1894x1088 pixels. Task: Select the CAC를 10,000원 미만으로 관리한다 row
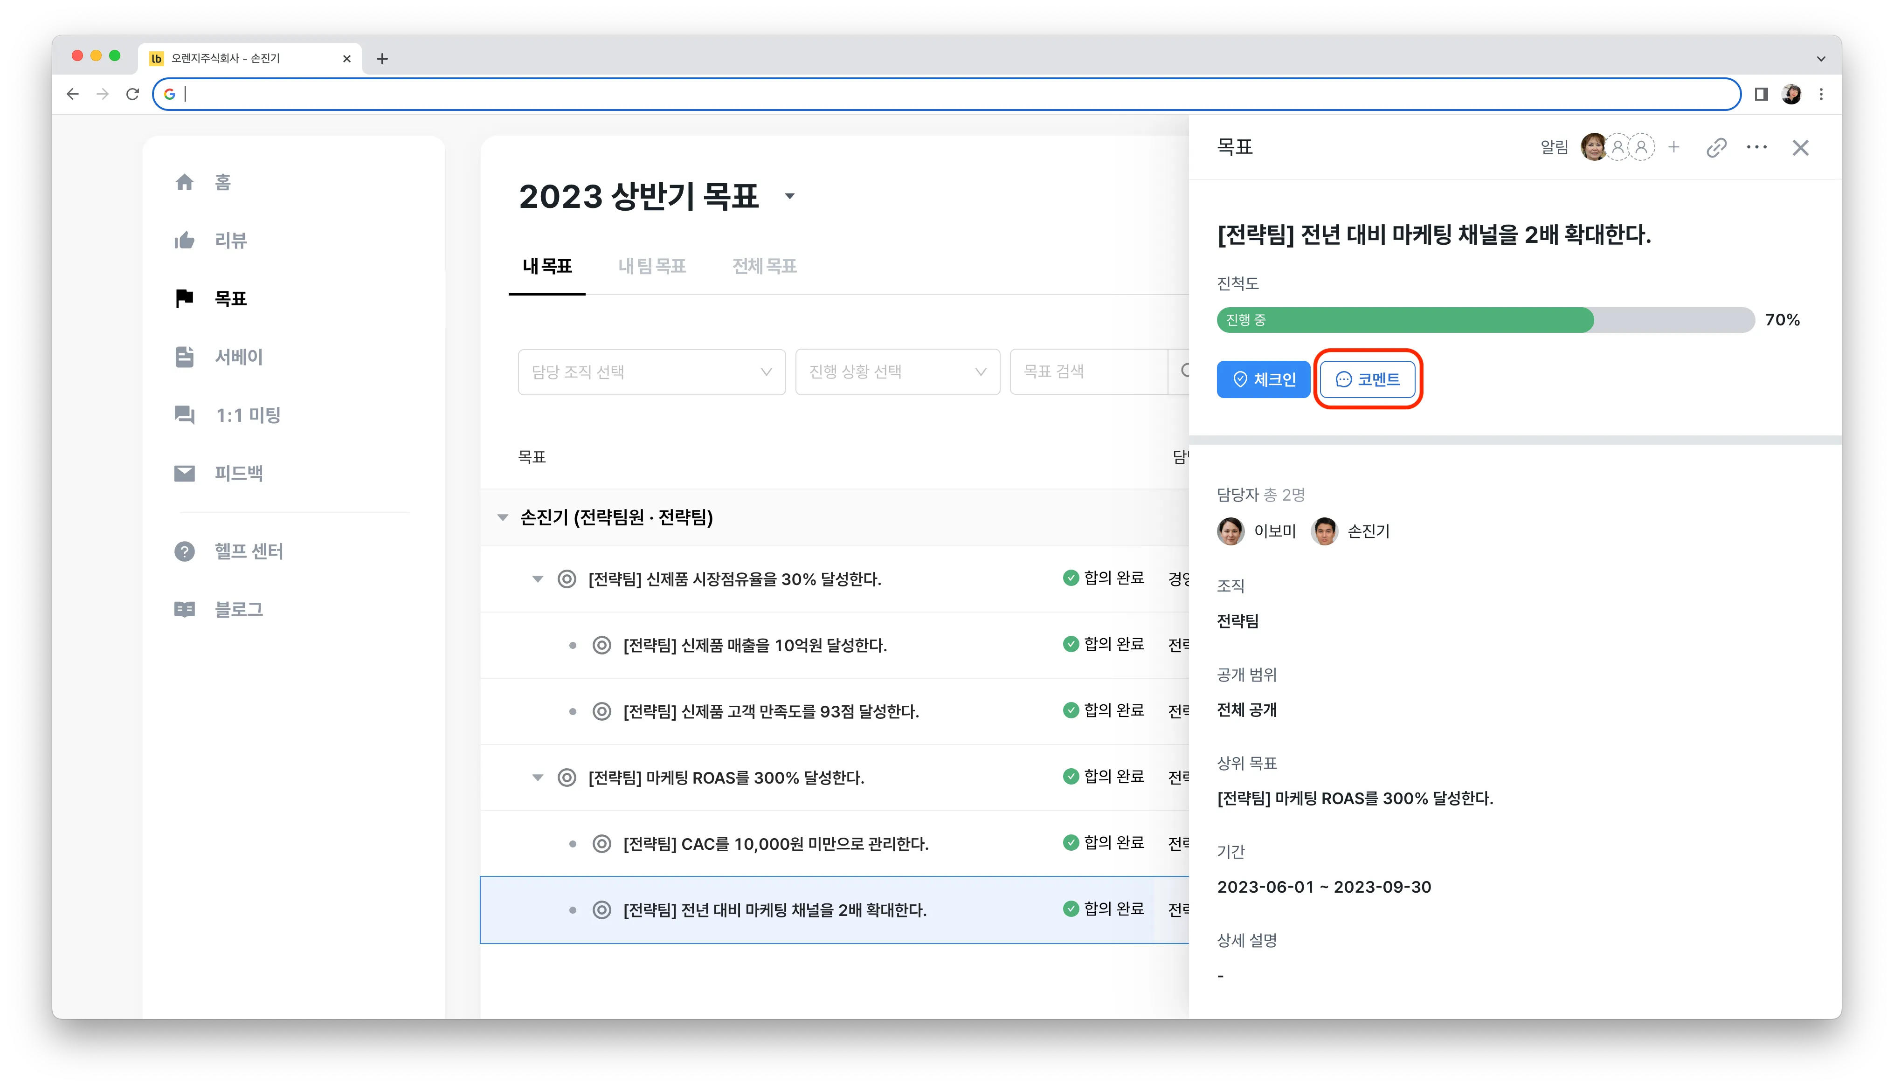pyautogui.click(x=834, y=844)
